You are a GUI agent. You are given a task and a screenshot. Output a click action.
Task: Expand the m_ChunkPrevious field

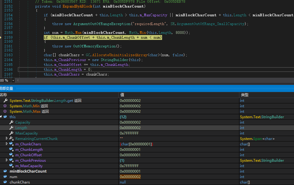pyautogui.click(x=7, y=161)
